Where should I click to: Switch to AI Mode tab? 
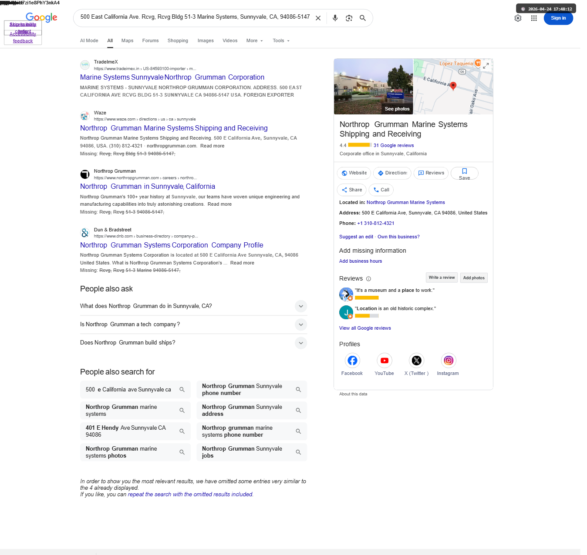click(89, 41)
